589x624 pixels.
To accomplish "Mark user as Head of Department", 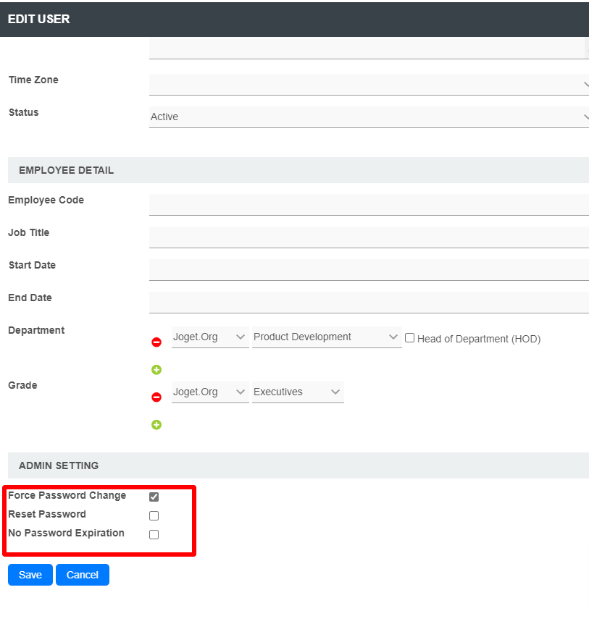I will pos(409,338).
